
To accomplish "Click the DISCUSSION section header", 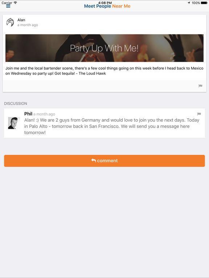I will [16, 104].
